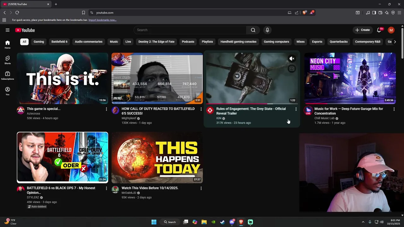The image size is (404, 227).
Task: Open File Explorer from the taskbar
Action: pos(204,222)
